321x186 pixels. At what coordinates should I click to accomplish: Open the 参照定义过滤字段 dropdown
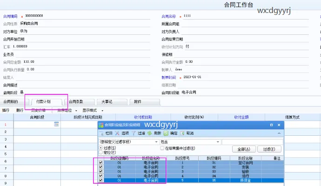[156, 142]
